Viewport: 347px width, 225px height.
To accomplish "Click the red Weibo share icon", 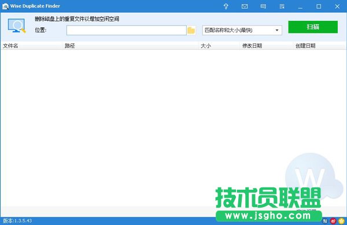I will 333,221.
